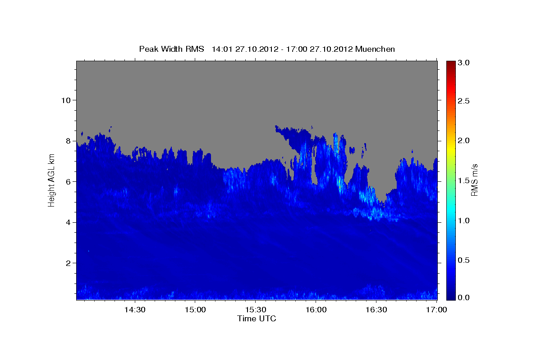
Task: Click the colorbar value 2.0
Action: [464, 140]
